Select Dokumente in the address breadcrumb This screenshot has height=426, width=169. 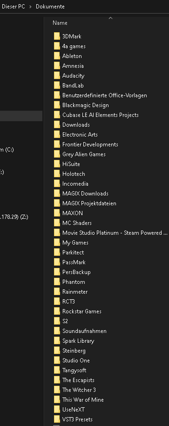click(50, 7)
